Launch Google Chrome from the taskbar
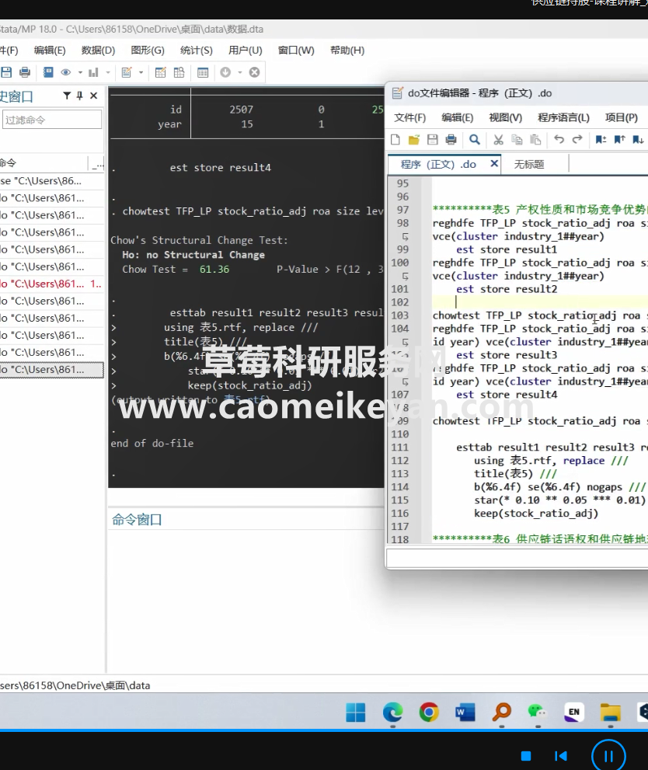Viewport: 648px width, 770px height. click(429, 712)
